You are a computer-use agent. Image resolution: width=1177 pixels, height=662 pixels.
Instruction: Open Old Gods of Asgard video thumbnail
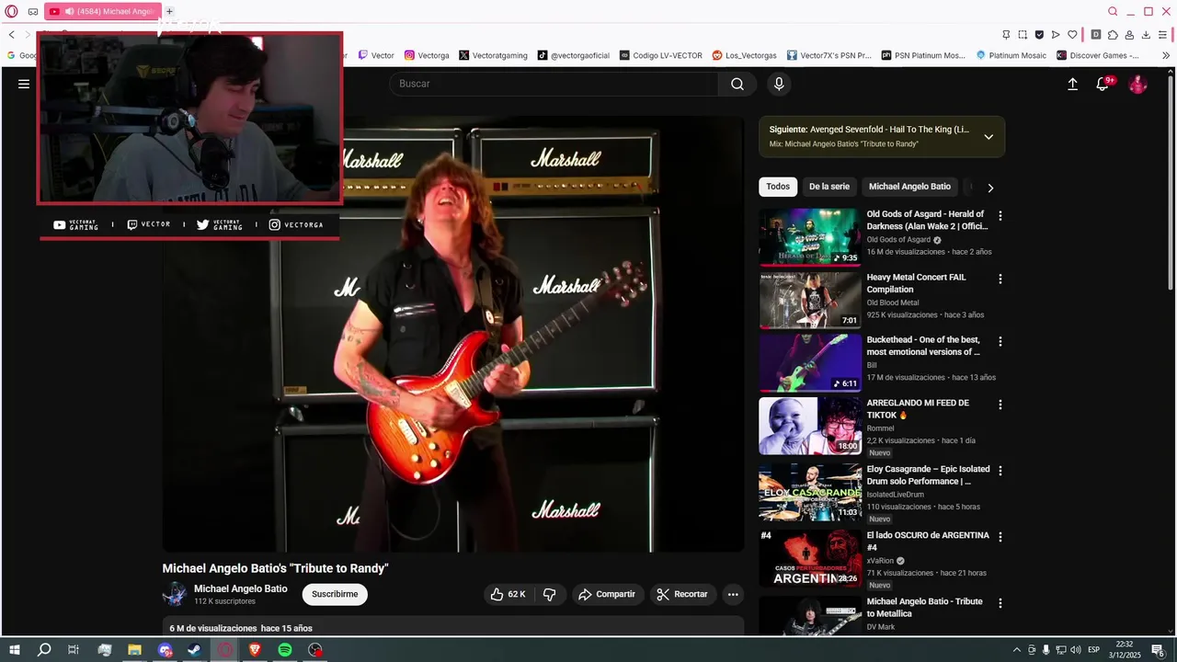tap(810, 237)
